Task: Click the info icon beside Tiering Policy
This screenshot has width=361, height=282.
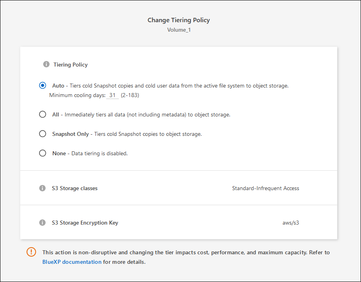Action: [46, 64]
